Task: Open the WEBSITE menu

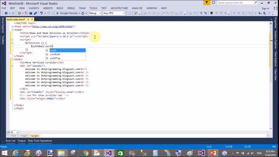Action: [48, 8]
